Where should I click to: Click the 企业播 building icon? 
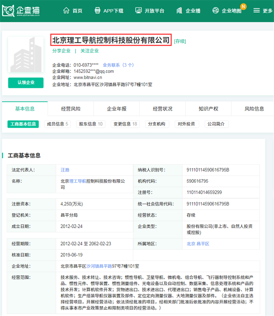click(x=179, y=10)
